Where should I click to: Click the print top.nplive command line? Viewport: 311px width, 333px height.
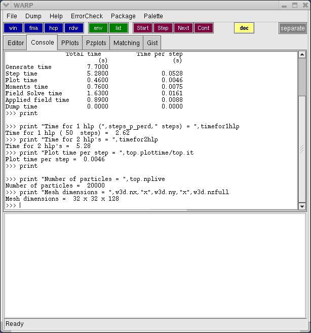click(x=85, y=179)
